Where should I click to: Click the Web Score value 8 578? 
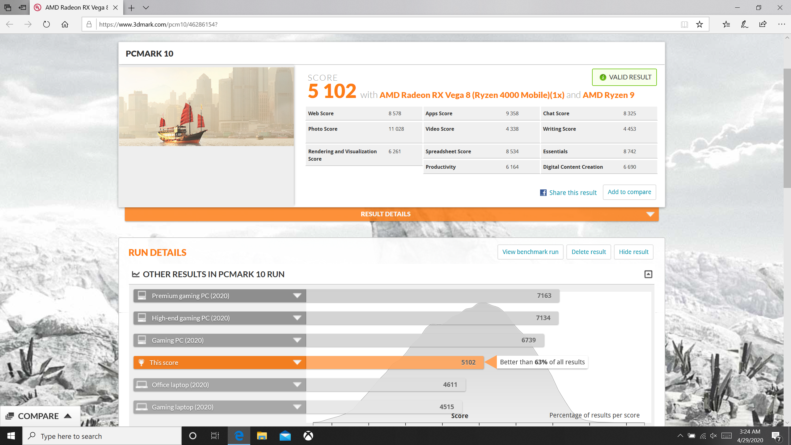click(x=395, y=113)
